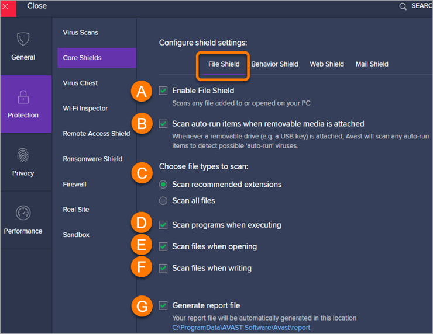
Task: Click the Close label
Action: point(37,6)
